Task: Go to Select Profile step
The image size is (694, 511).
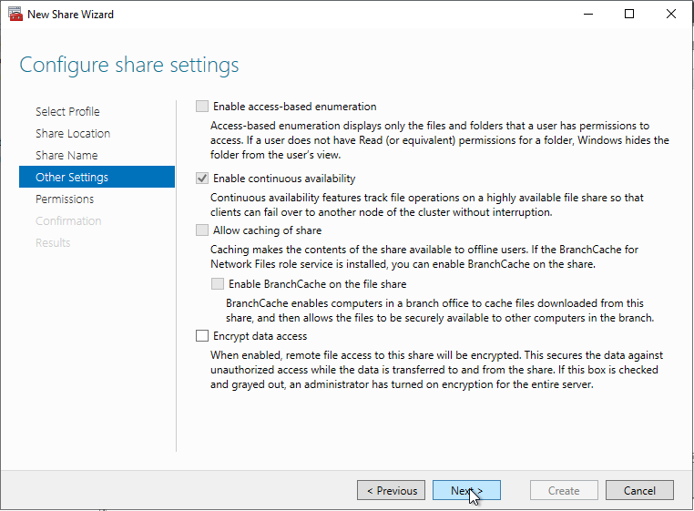Action: pyautogui.click(x=67, y=111)
